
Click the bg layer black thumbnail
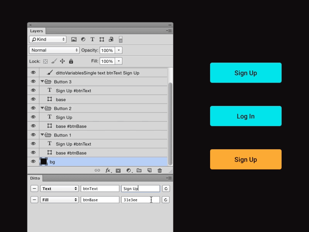click(x=44, y=162)
